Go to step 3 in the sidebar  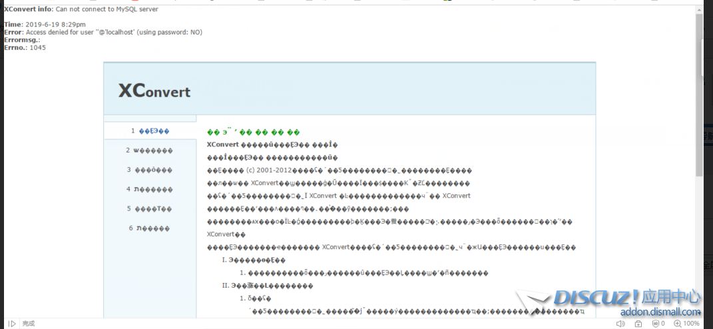point(150,170)
